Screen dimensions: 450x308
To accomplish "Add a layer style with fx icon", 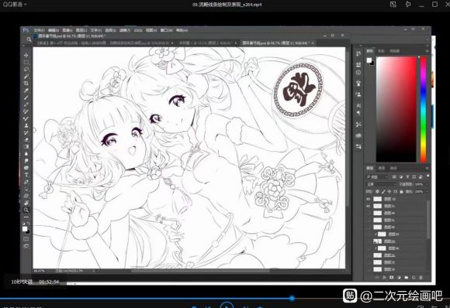I will (x=384, y=277).
